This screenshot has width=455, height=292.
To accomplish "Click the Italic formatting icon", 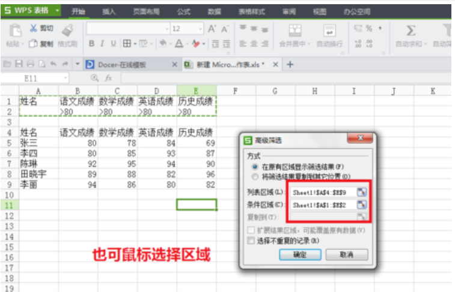I will click(x=102, y=43).
